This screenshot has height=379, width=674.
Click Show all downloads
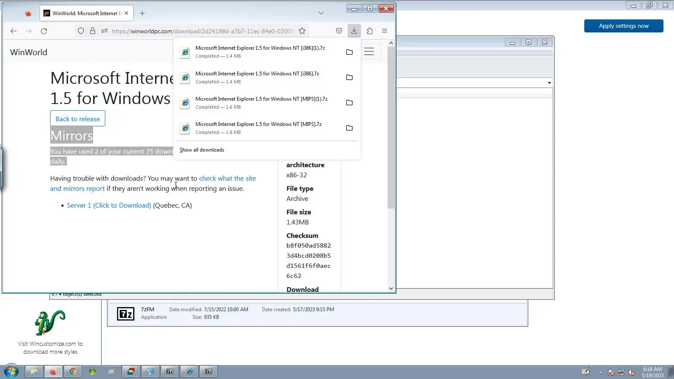coord(202,150)
